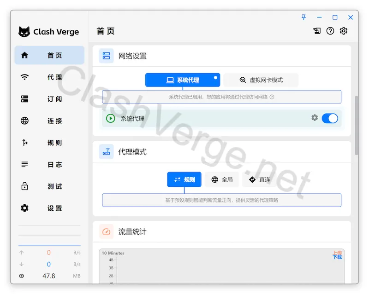Click the system proxy enabled status message
The height and width of the screenshot is (294, 369).
click(222, 97)
